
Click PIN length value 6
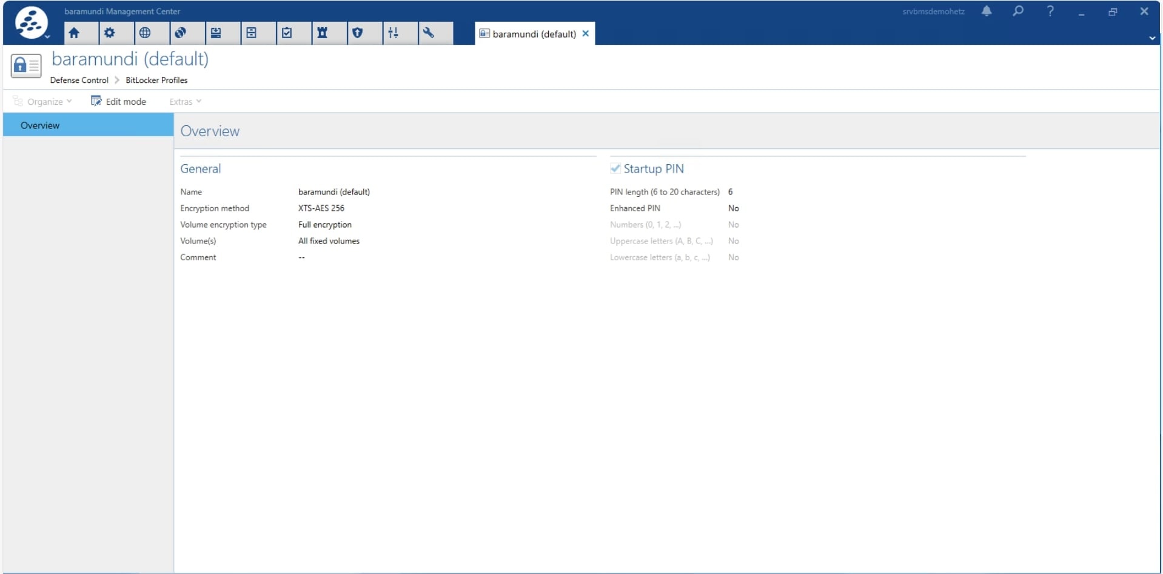731,192
